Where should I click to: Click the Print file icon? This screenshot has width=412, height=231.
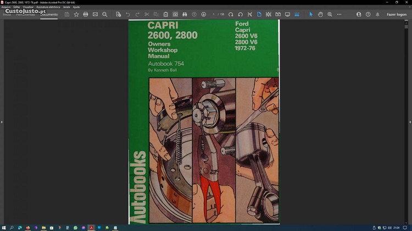pos(86,14)
